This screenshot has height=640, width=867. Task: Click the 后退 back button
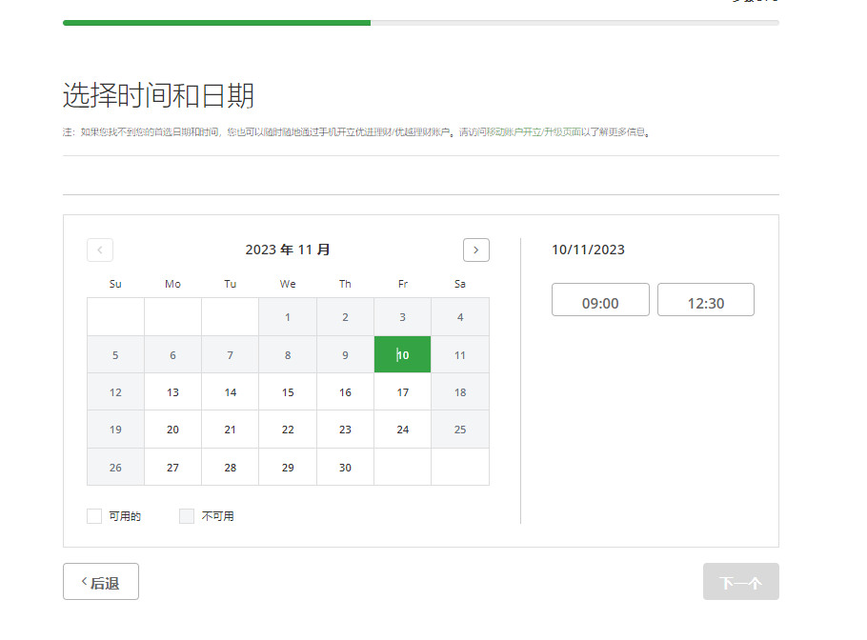[x=101, y=582]
